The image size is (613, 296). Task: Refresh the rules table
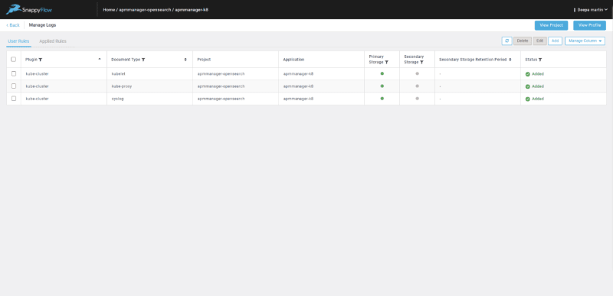pos(506,41)
